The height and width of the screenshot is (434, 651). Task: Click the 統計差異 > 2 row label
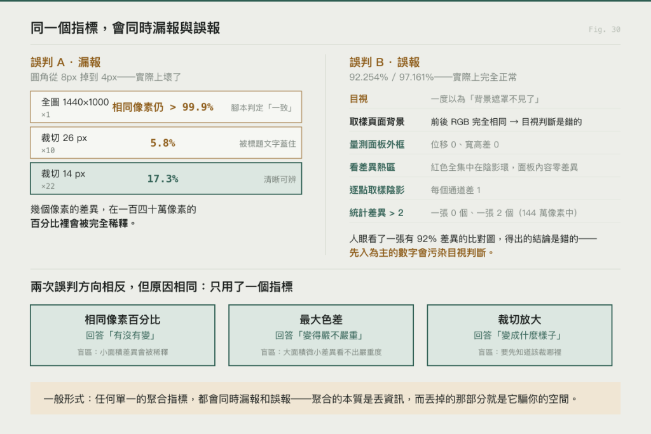376,213
